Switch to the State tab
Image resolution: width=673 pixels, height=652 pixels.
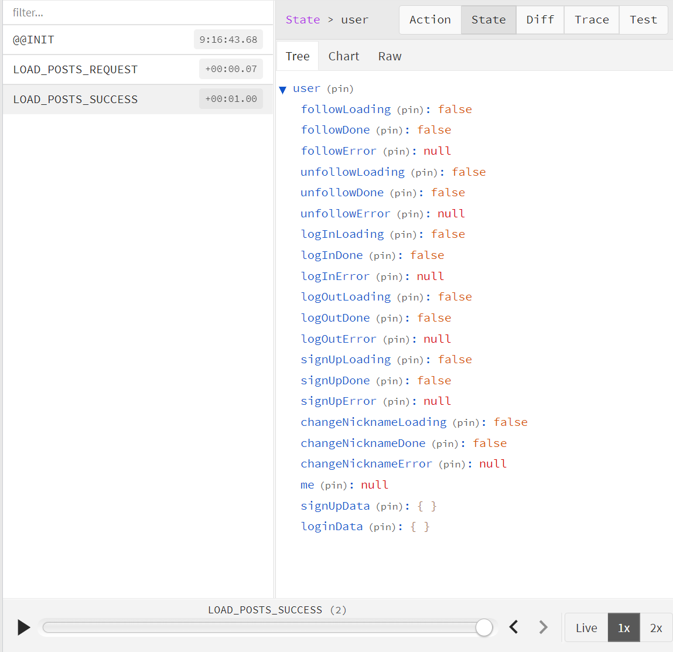point(488,20)
